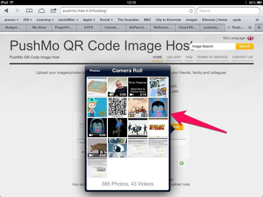
Task: Select the My Garage car photo
Action: tap(138, 107)
